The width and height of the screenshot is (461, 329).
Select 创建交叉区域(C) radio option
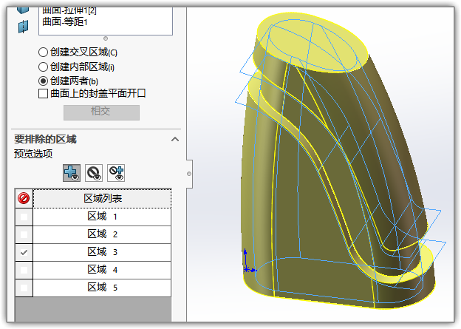[x=43, y=52]
